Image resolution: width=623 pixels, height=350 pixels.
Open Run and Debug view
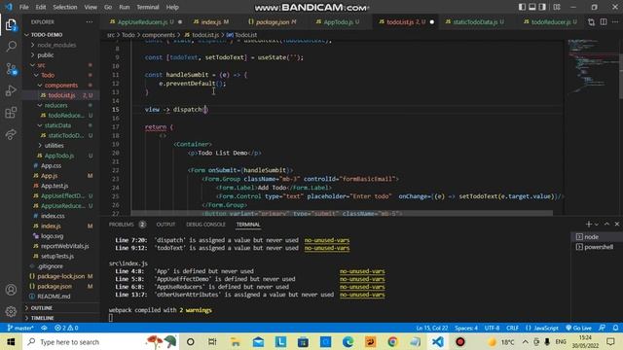(x=11, y=90)
